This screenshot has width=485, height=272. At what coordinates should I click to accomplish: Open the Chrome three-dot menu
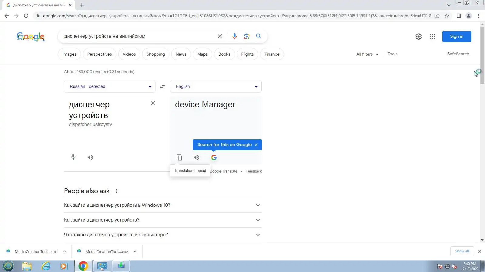[x=479, y=16]
